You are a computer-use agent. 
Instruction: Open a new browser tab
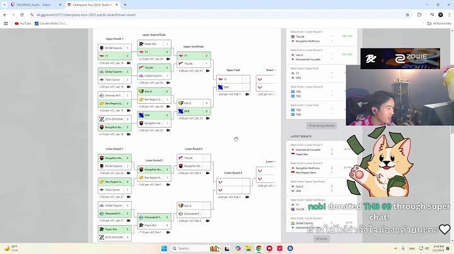[125, 5]
